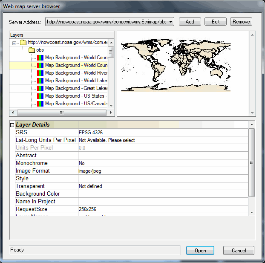The width and height of the screenshot is (265, 263).
Task: Click the Image Format value image/jpeg
Action: [90, 171]
